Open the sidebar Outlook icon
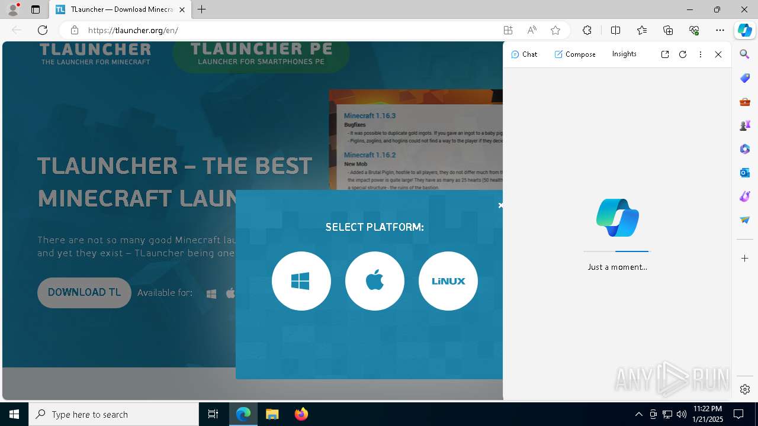758x426 pixels. coord(745,173)
